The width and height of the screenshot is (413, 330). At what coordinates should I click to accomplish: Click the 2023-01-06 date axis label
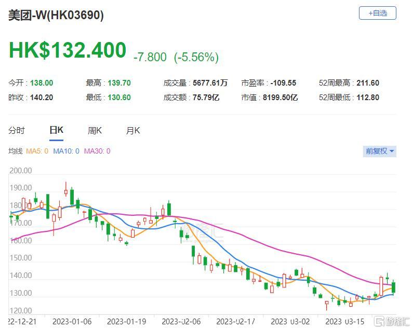click(x=72, y=322)
